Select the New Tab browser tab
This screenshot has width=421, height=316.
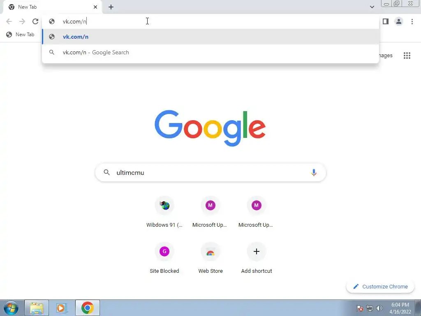click(x=52, y=7)
